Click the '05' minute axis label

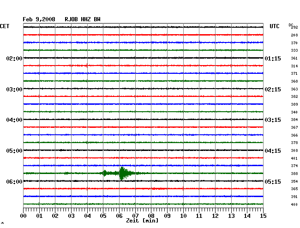(103, 216)
